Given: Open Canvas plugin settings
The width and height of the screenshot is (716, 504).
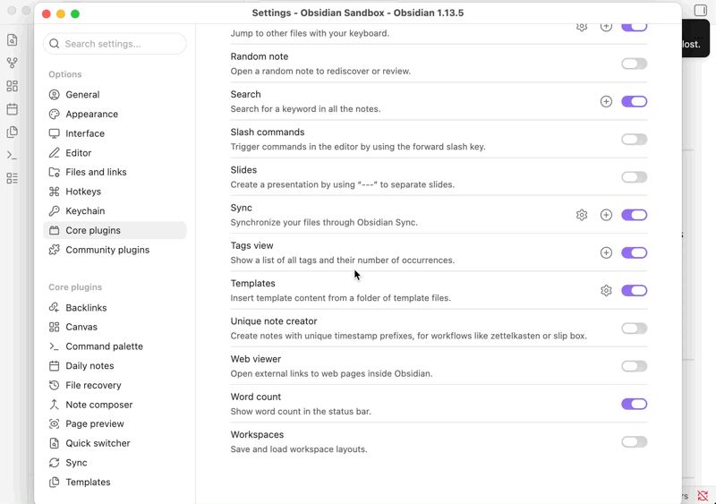Looking at the screenshot, I should 115,327.
